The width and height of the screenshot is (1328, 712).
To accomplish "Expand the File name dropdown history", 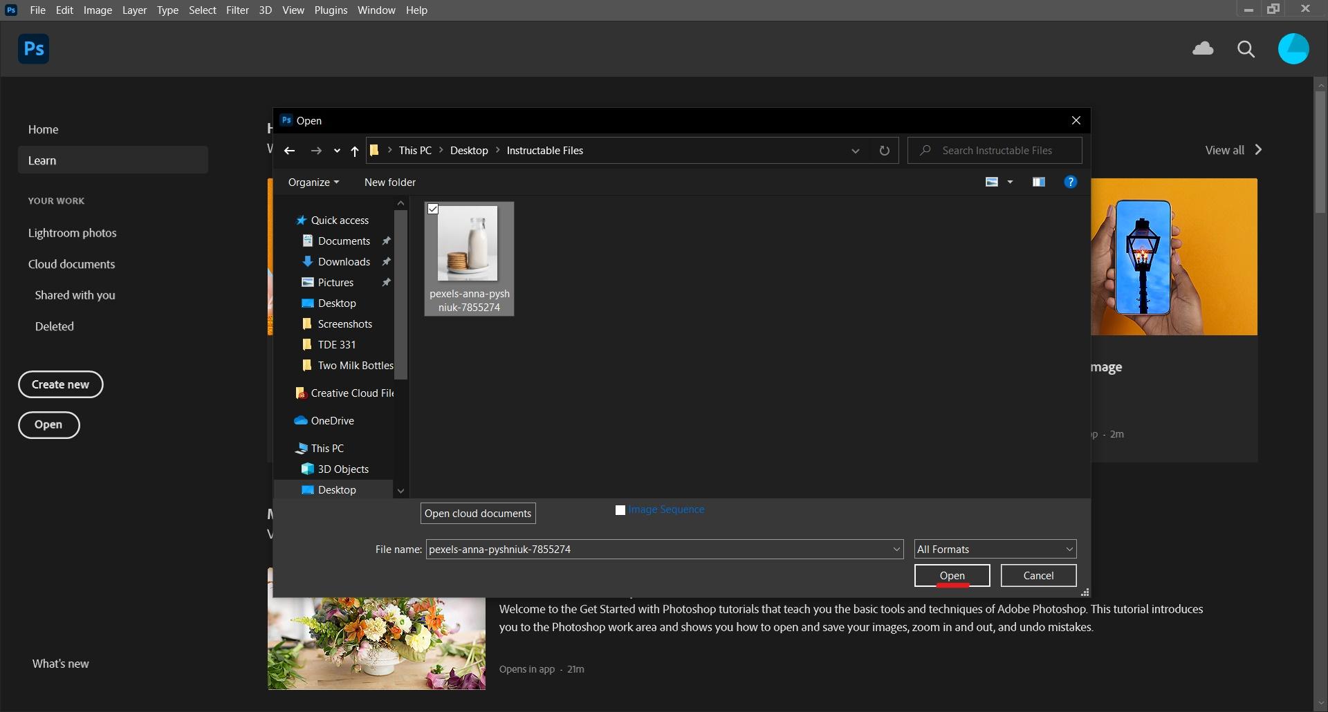I will click(896, 549).
